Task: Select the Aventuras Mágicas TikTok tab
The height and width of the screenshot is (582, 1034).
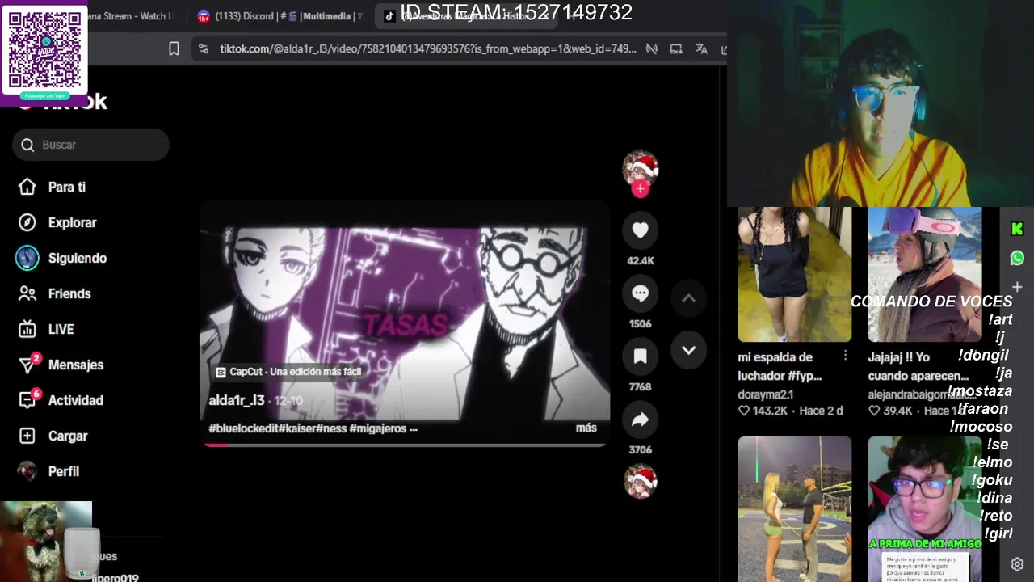Action: tap(465, 16)
